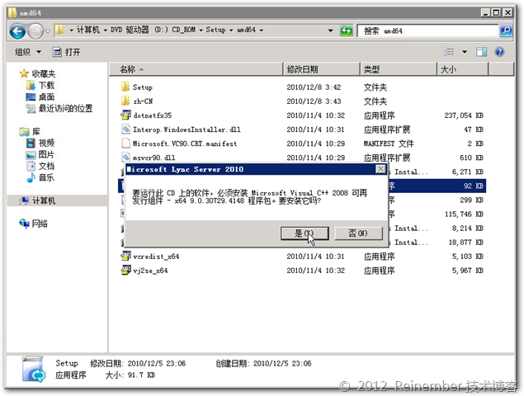Viewport: 524px width, 396px height.
Task: Open the recent pages dropdown arrow
Action: click(48, 31)
